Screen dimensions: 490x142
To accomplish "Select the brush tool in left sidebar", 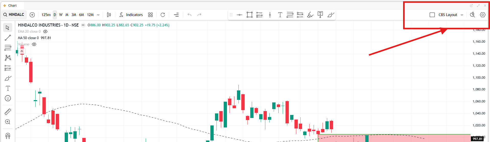I will 8,78.
